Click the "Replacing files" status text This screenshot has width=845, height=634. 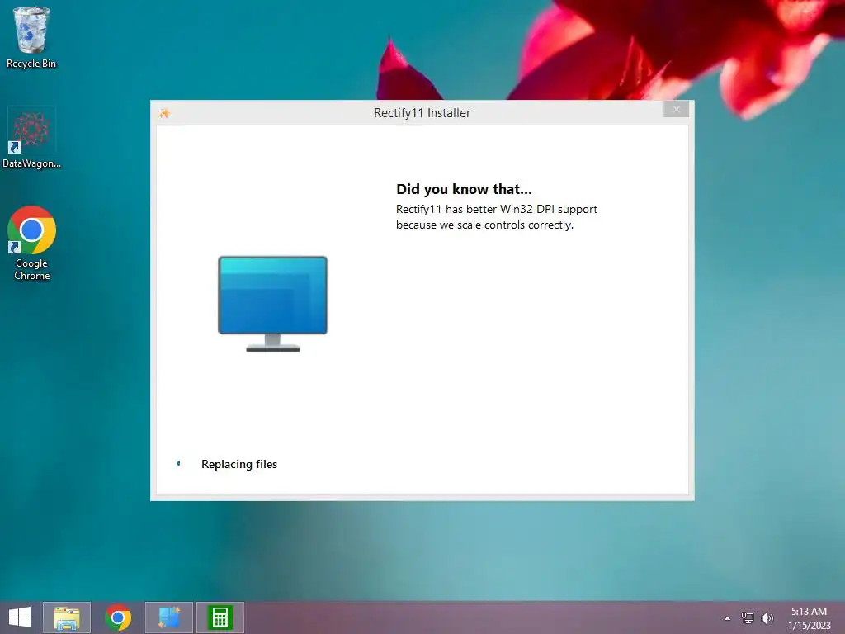pyautogui.click(x=239, y=464)
